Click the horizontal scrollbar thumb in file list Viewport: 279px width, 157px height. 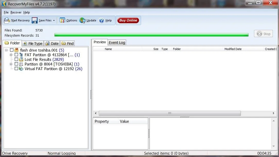(170, 113)
